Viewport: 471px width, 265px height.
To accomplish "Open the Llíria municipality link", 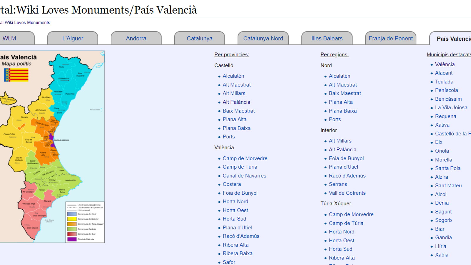I will pyautogui.click(x=441, y=246).
